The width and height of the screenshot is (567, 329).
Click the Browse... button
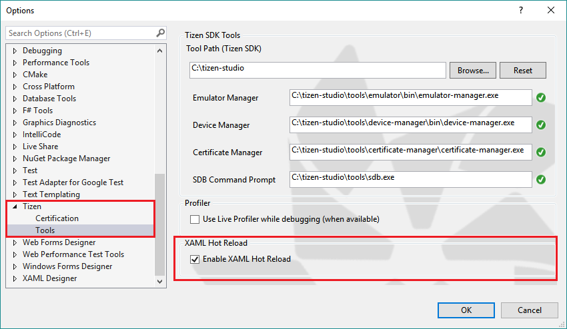474,70
